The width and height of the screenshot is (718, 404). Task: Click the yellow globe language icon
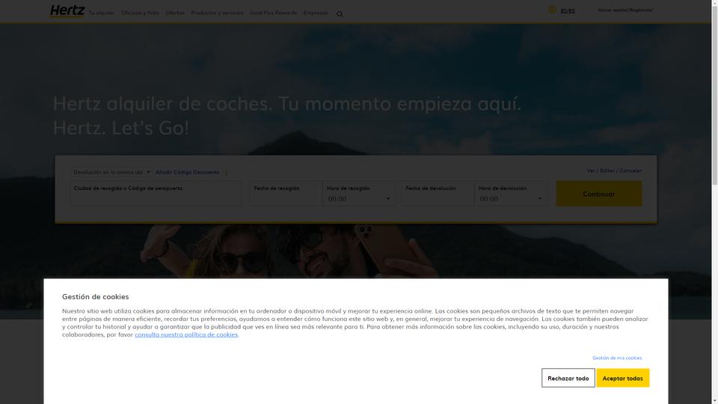coord(552,10)
